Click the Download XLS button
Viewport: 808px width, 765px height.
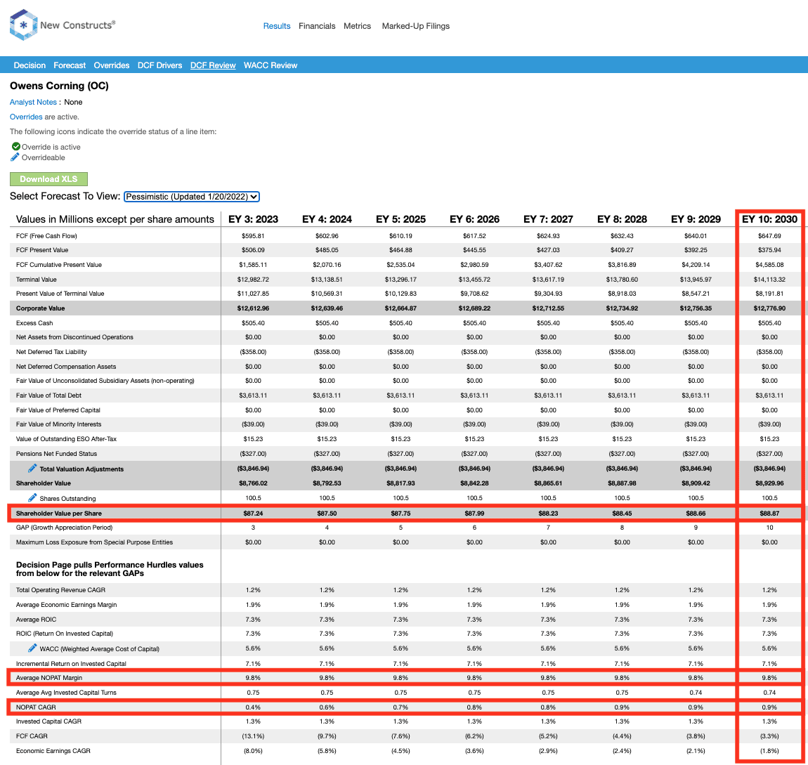point(48,178)
